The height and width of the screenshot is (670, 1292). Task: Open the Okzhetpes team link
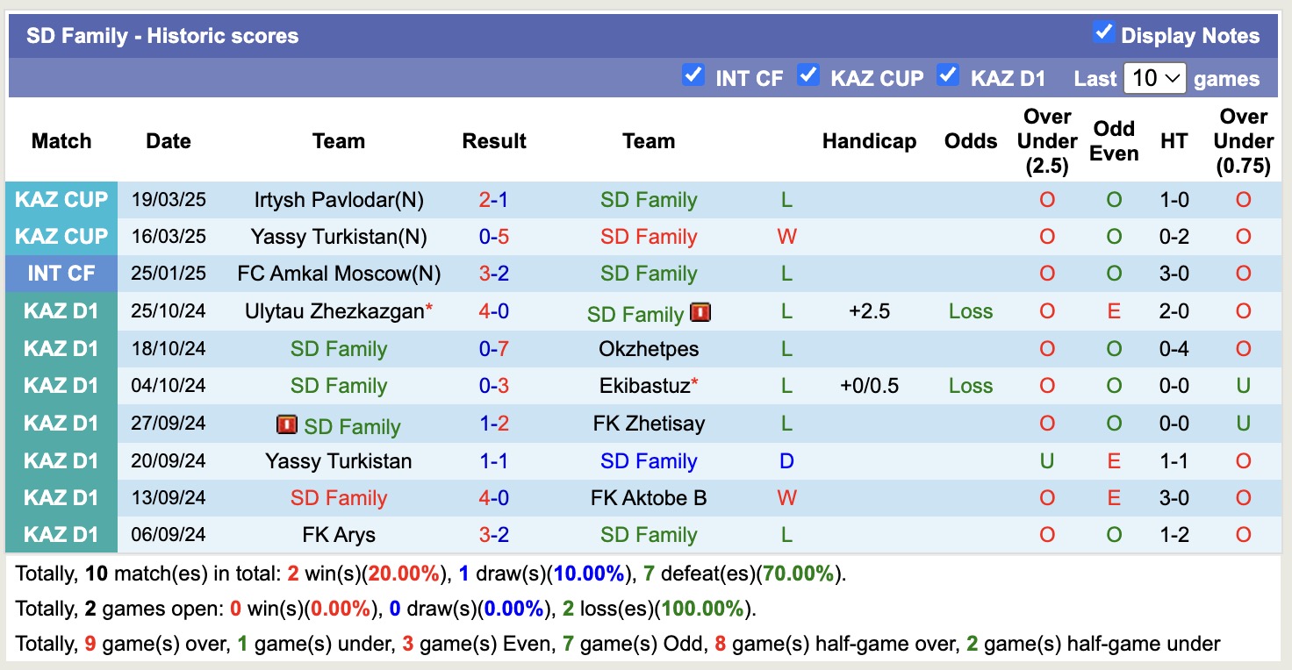649,348
